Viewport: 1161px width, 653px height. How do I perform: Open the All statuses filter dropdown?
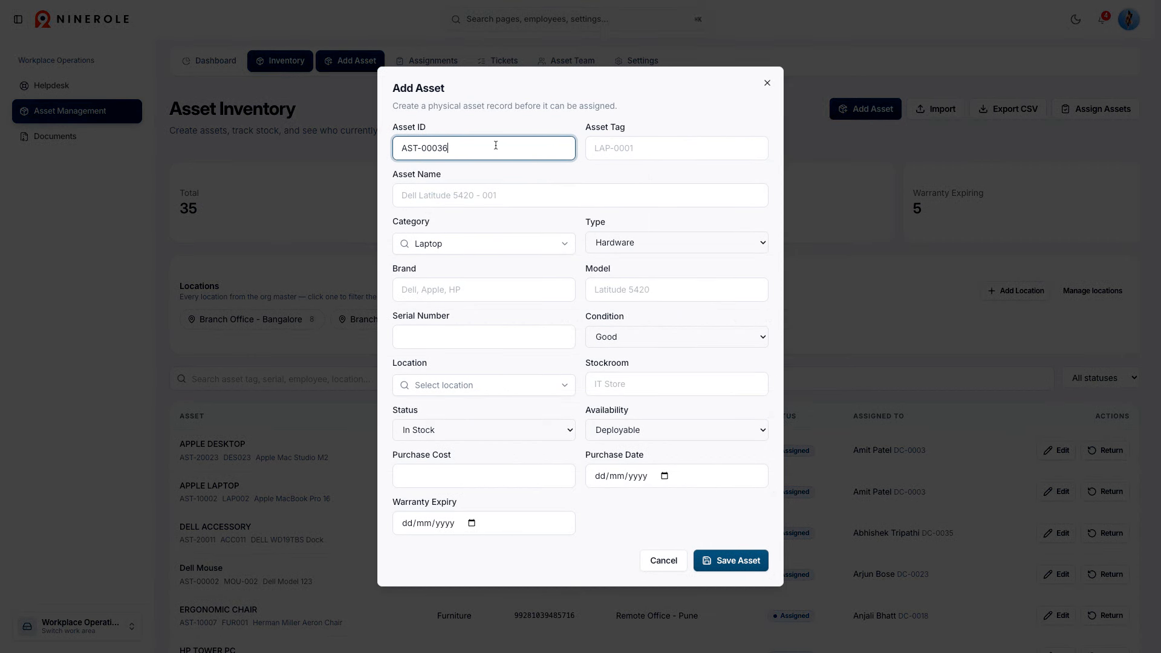click(1101, 378)
